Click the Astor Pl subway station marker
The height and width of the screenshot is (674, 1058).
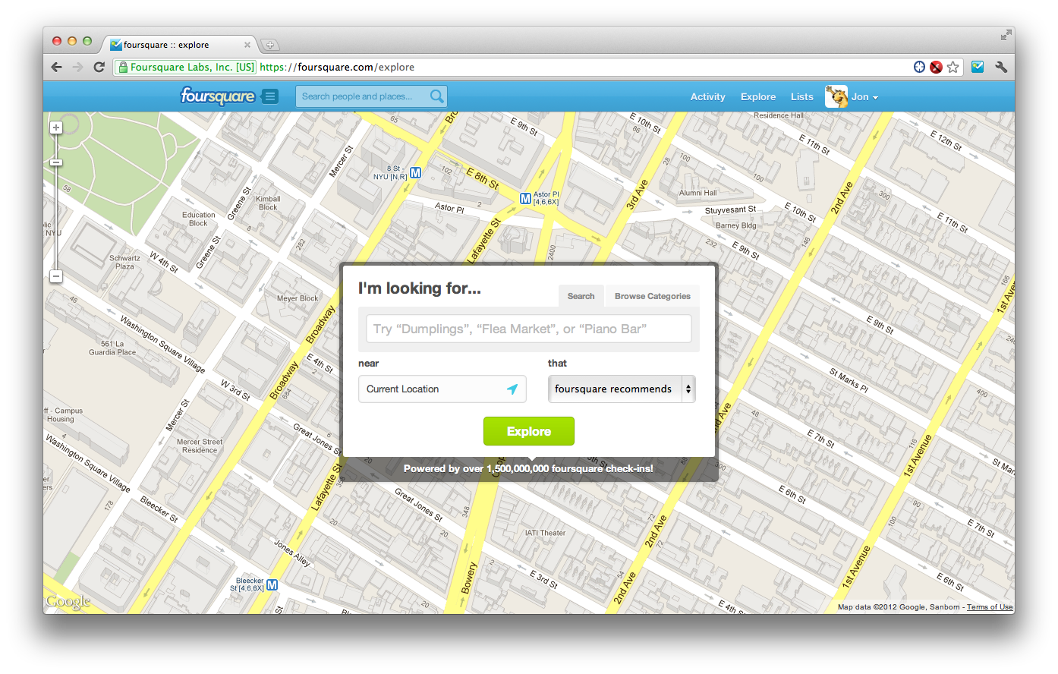[525, 199]
